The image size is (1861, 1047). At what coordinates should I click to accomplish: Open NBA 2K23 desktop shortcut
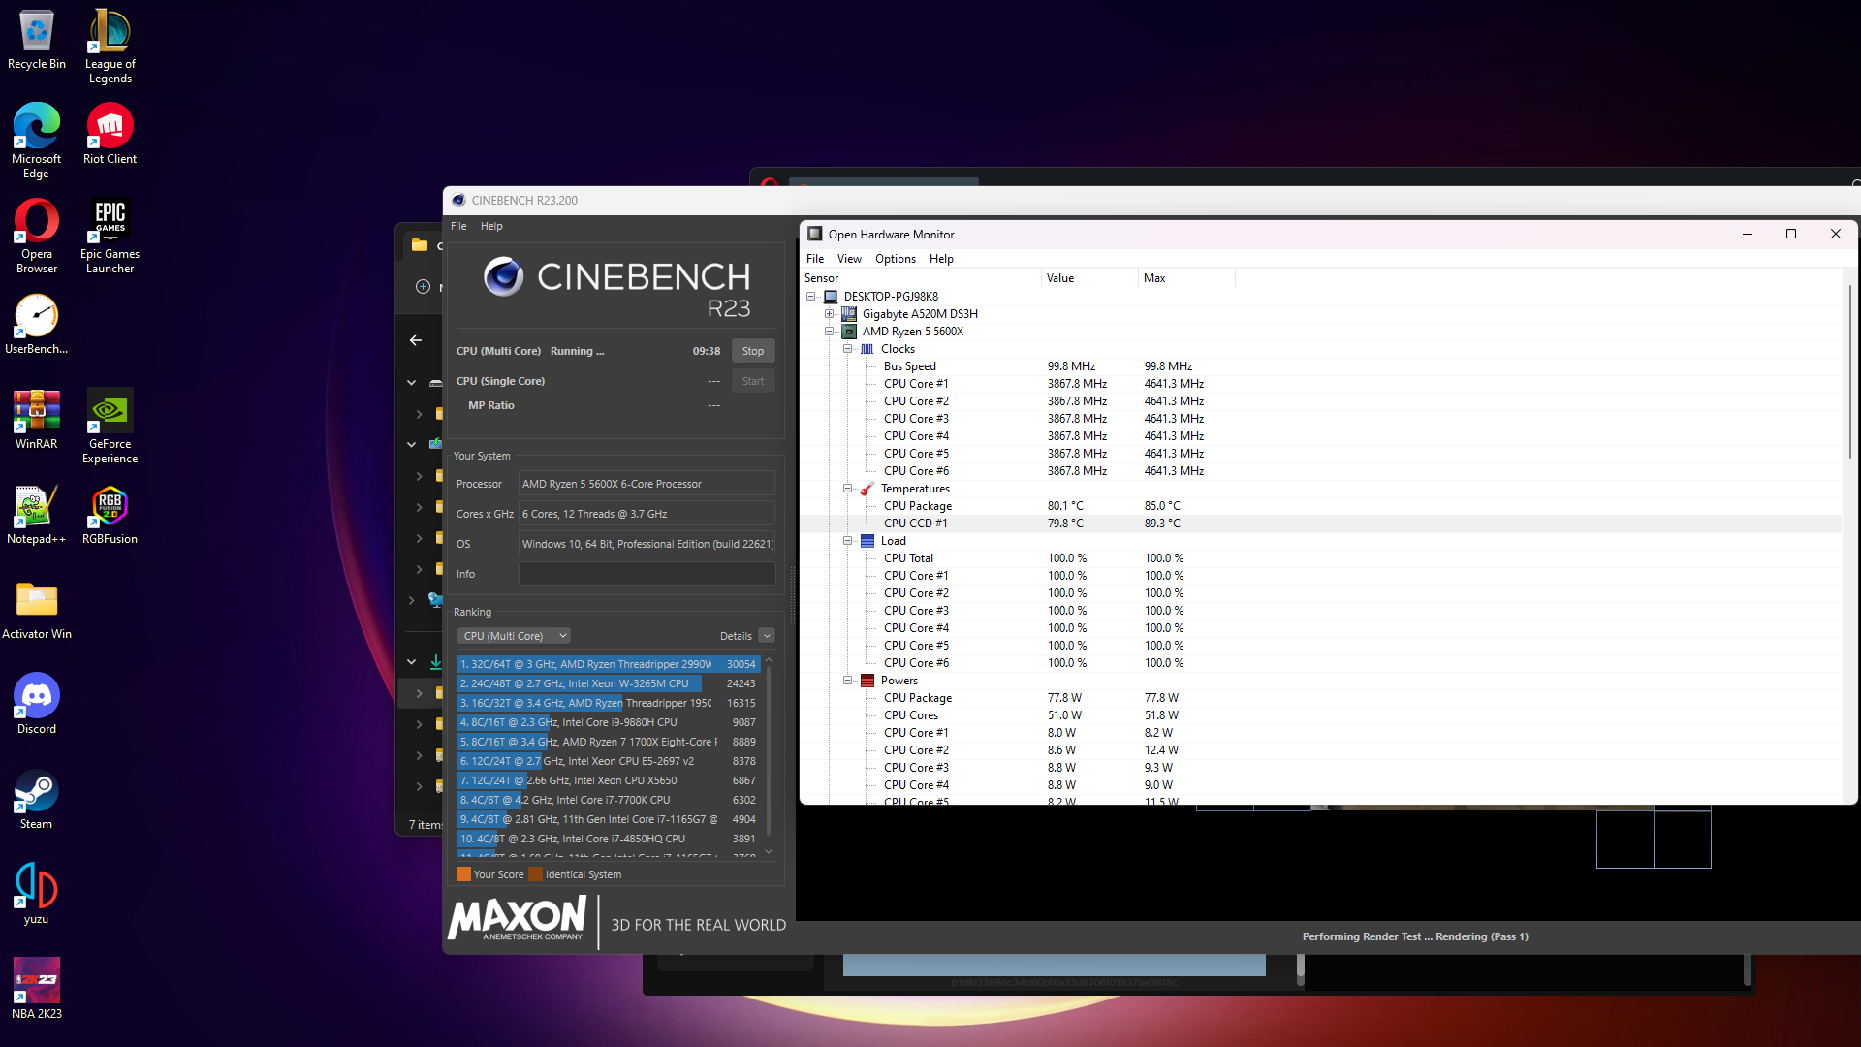(x=37, y=989)
